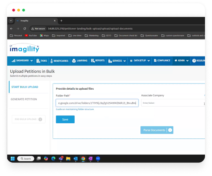Open a new browser tab
The image size is (212, 176).
pyautogui.click(x=61, y=21)
